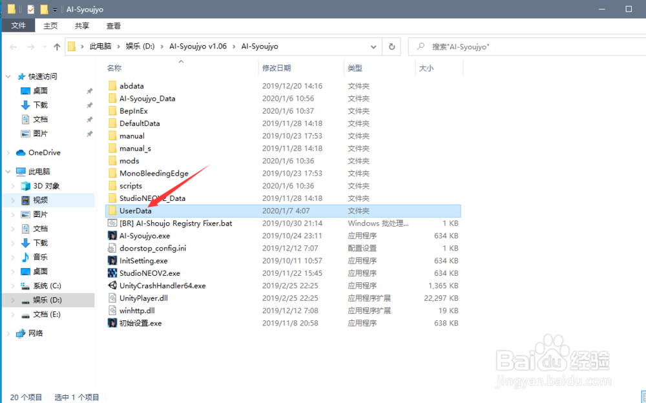Select the mods folder icon

(112, 161)
